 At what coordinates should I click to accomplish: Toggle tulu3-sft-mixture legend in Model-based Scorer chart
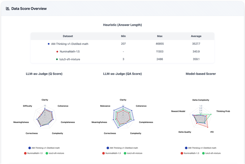click(x=211, y=153)
